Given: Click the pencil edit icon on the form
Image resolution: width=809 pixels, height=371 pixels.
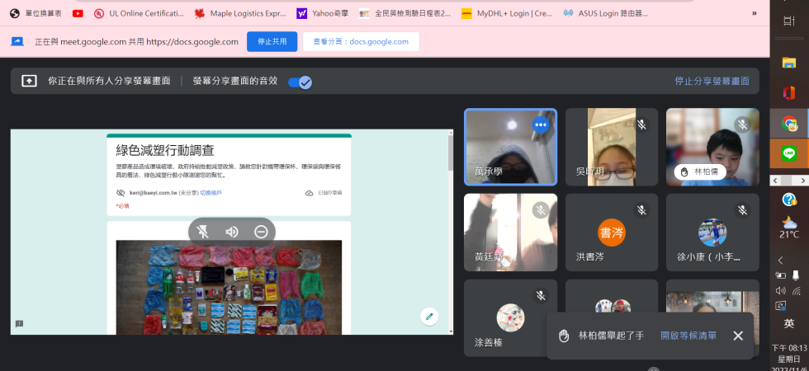Looking at the screenshot, I should pos(428,317).
